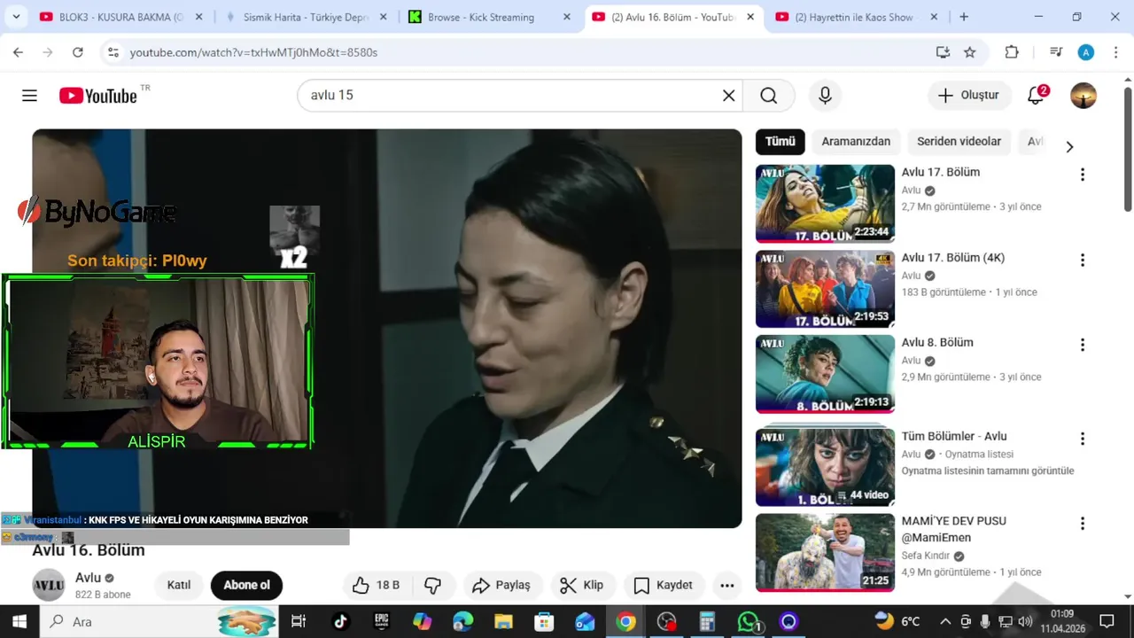Open the Chrome profile A icon
1134x638 pixels.
[x=1086, y=52]
